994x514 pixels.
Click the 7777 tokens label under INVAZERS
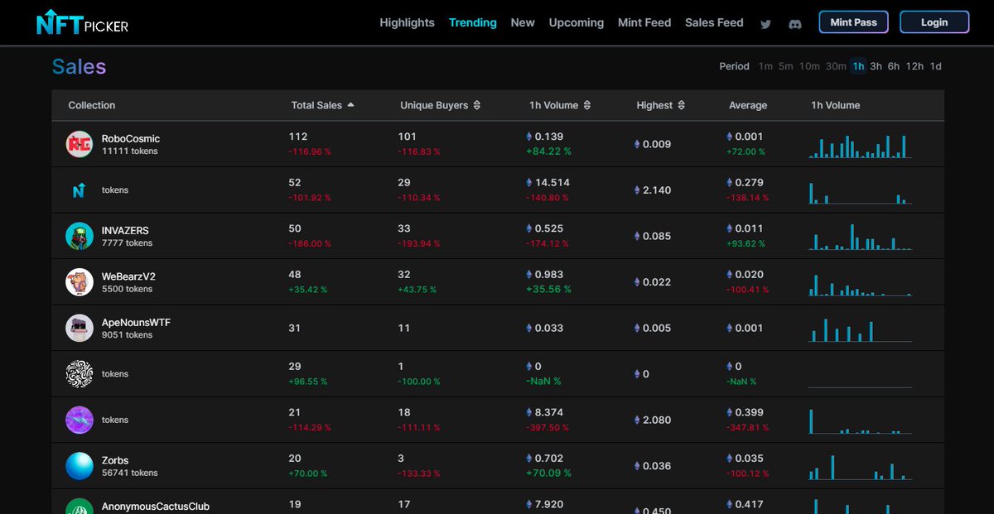128,243
